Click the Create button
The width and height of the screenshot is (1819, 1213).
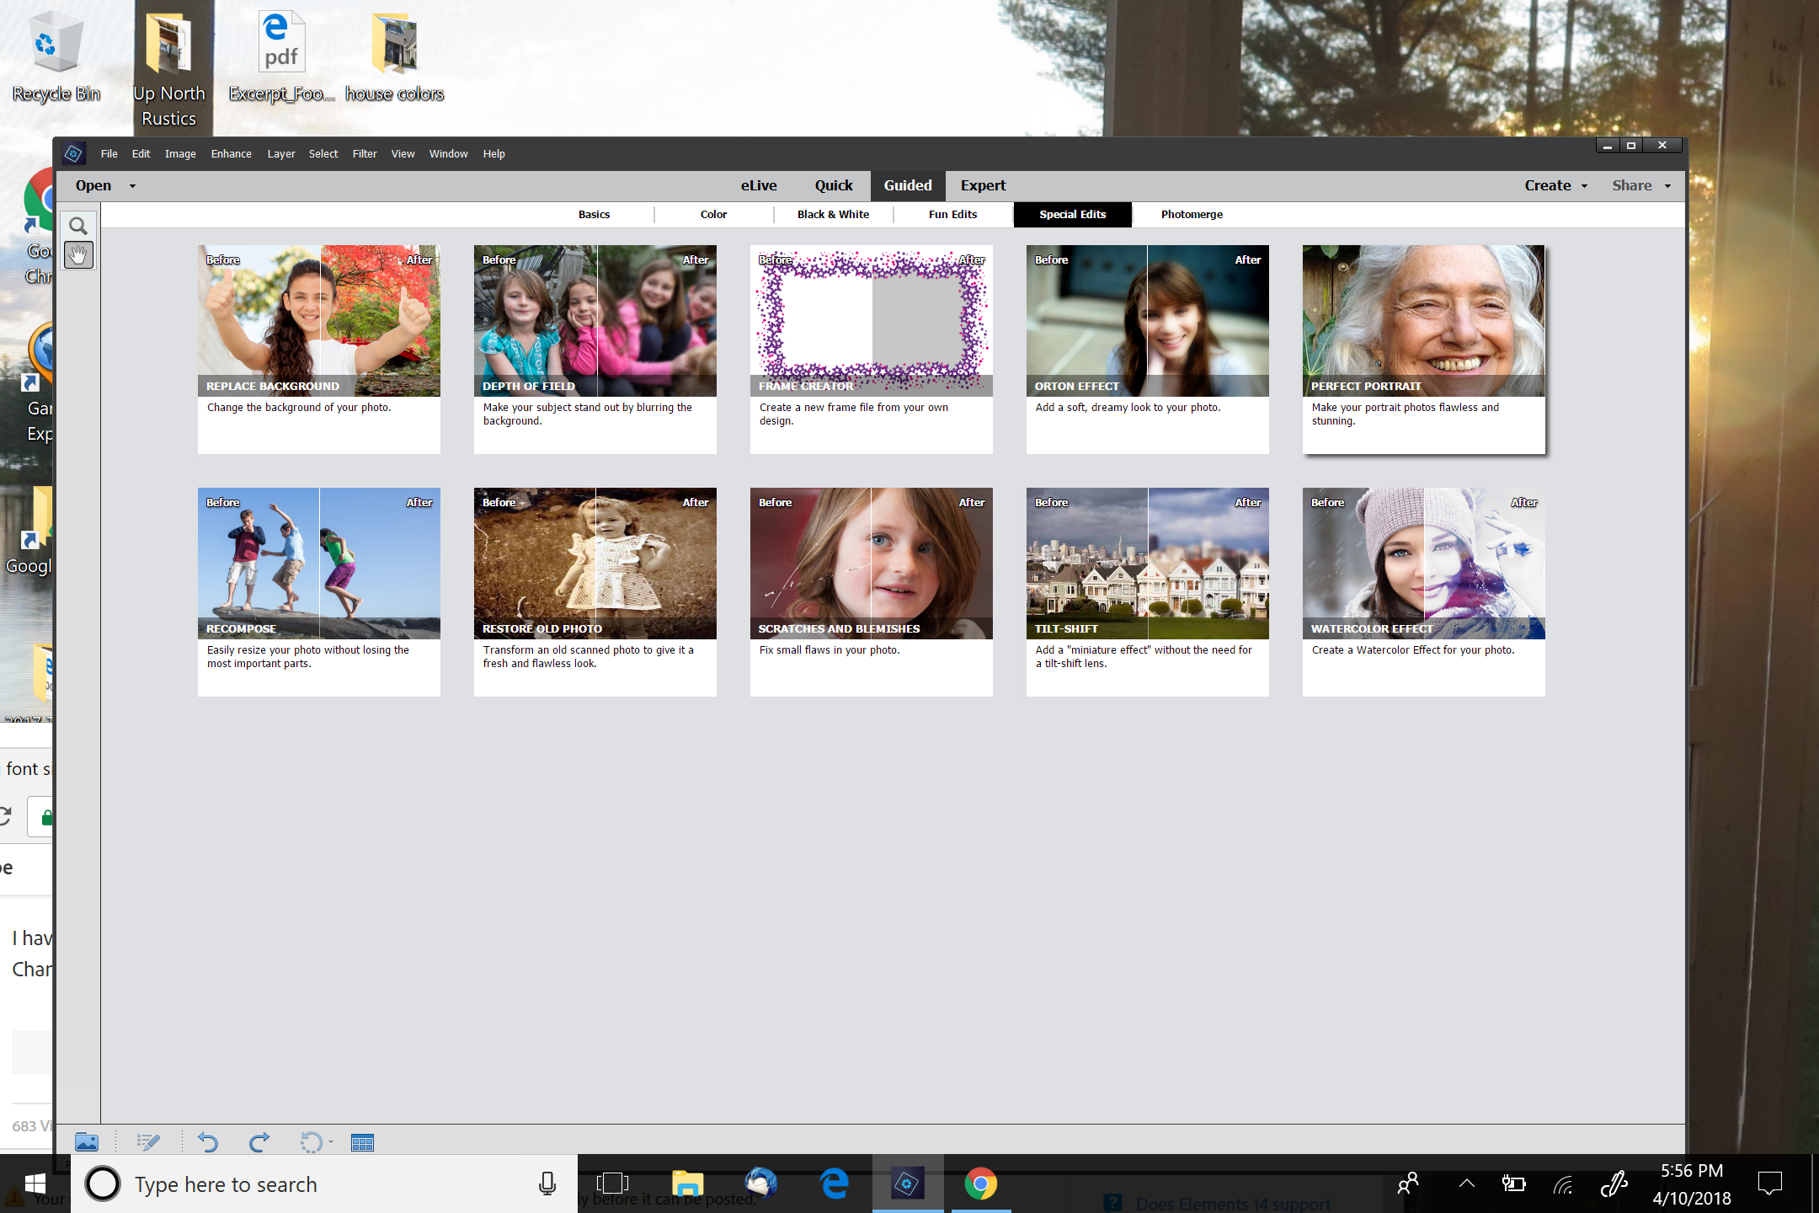[x=1548, y=185]
